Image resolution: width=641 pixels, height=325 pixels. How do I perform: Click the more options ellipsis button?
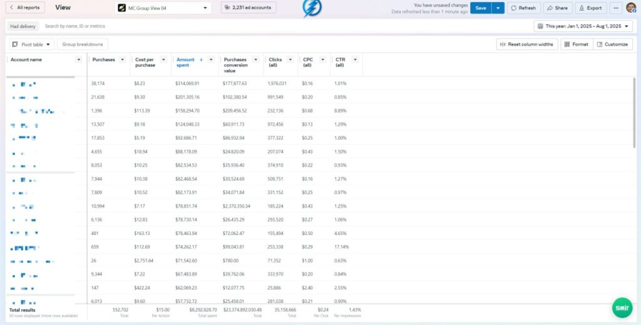point(616,8)
